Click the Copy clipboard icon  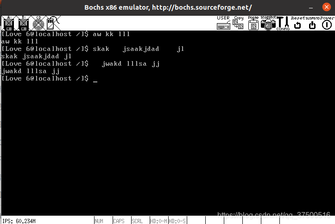pos(238,23)
